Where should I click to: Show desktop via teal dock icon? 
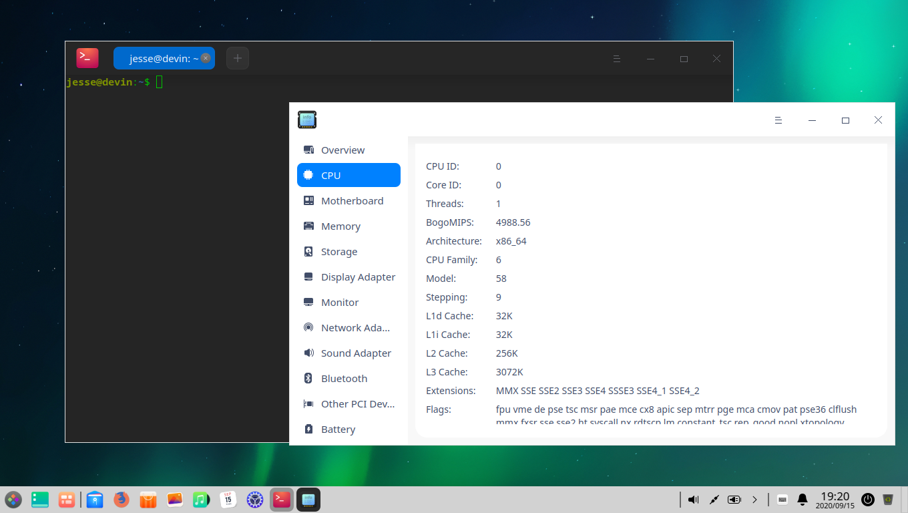tap(40, 499)
